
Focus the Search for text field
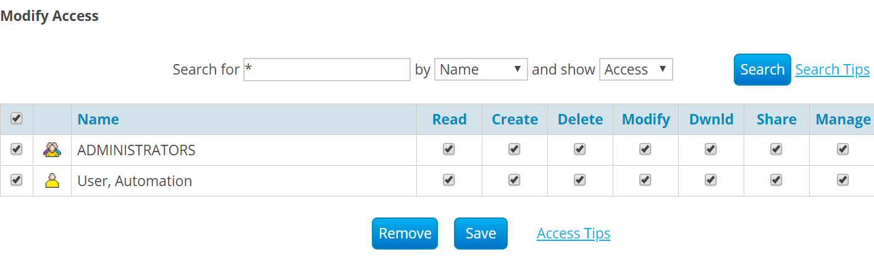327,70
